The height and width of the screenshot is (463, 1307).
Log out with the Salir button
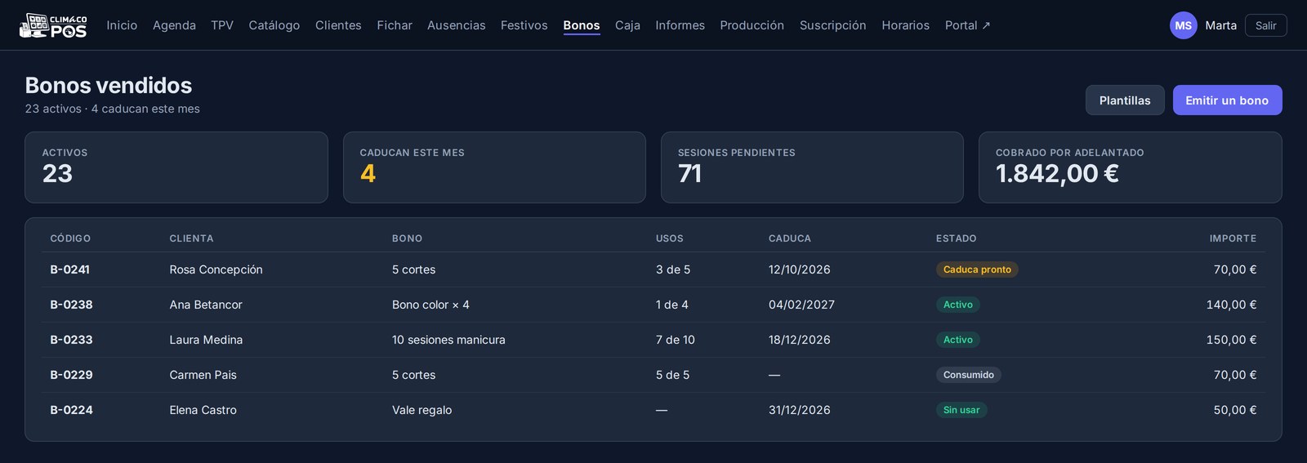pyautogui.click(x=1265, y=25)
